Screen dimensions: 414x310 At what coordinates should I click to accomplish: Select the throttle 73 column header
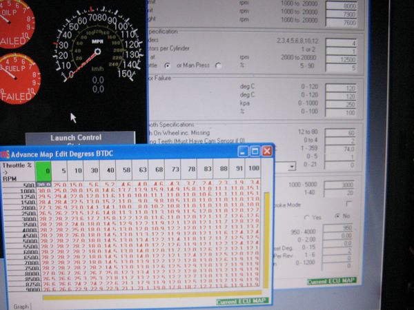(x=172, y=169)
